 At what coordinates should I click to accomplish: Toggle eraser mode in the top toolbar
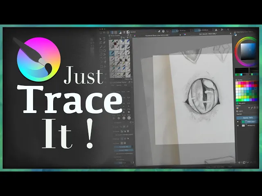[x=159, y=31]
